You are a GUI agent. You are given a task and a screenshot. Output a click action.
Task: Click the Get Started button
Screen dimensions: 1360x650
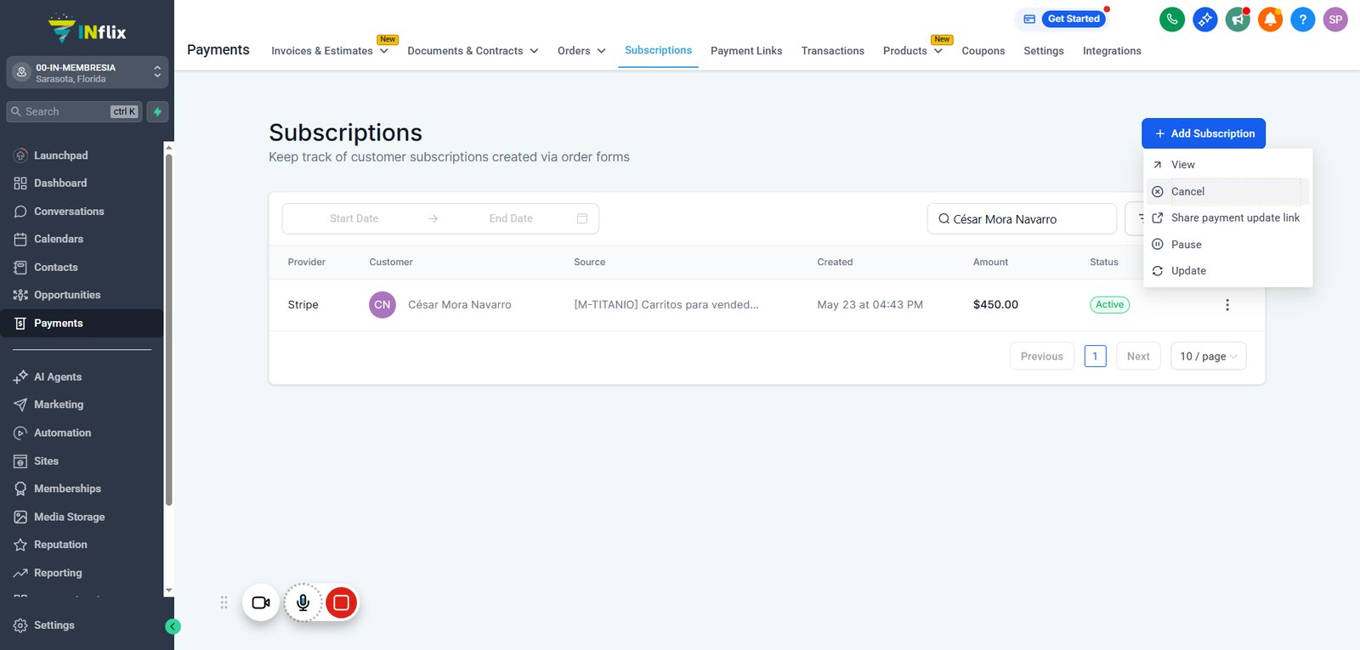click(1074, 19)
